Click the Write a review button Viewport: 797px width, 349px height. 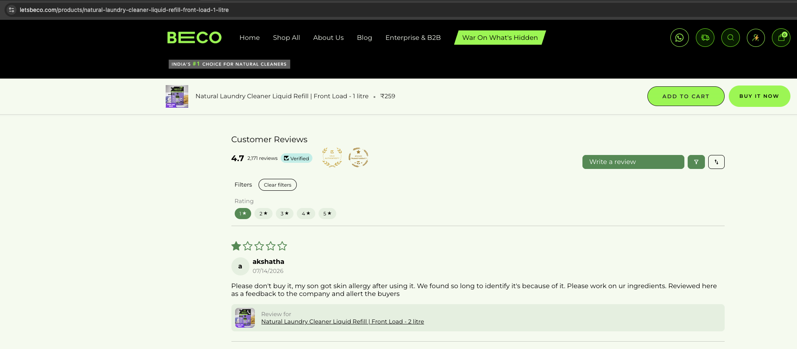tap(633, 162)
